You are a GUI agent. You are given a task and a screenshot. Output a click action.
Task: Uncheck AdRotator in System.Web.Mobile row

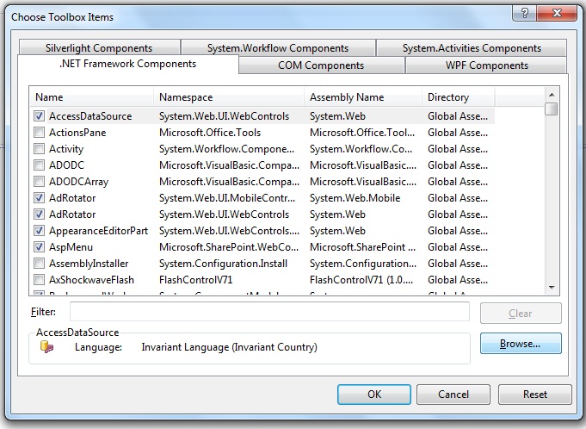[x=39, y=198]
